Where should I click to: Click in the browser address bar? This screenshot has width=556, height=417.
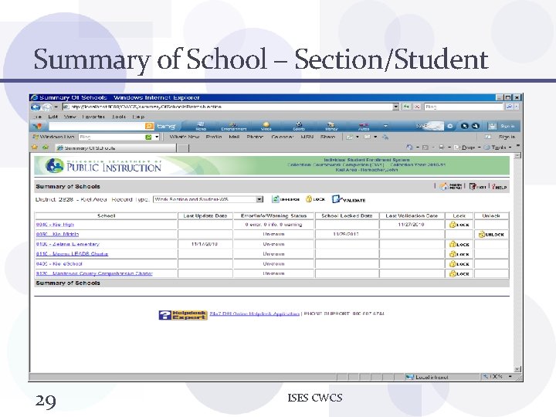point(228,107)
